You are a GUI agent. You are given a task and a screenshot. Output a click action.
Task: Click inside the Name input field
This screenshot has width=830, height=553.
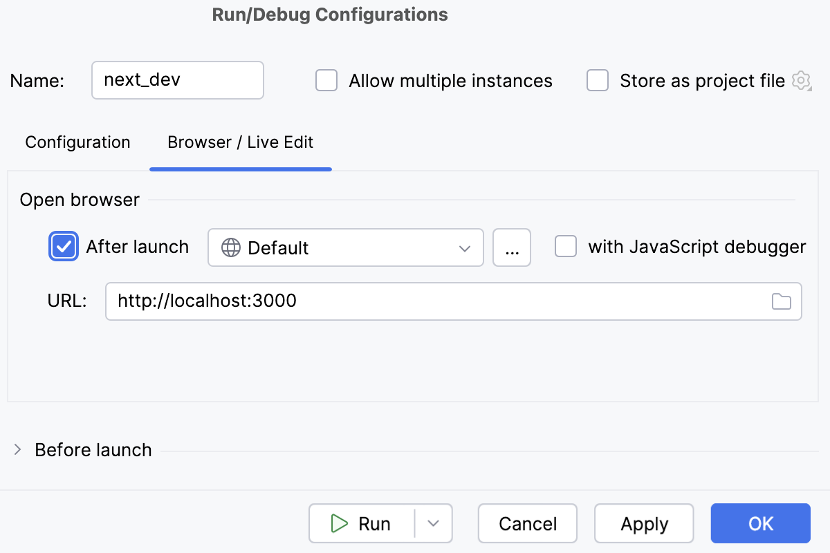pyautogui.click(x=177, y=80)
